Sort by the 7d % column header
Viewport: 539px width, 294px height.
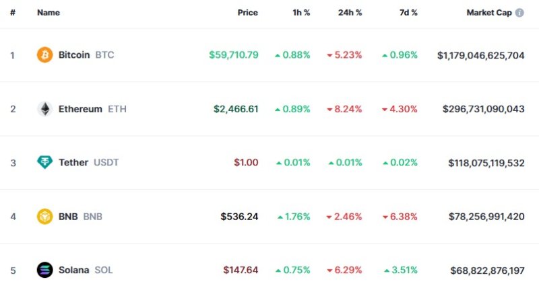(x=407, y=13)
